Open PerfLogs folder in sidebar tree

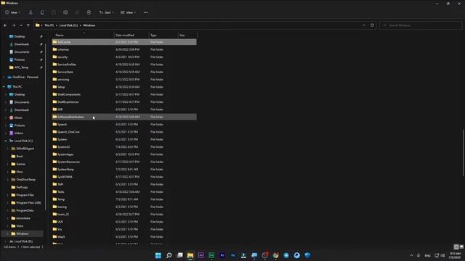[x=22, y=187]
